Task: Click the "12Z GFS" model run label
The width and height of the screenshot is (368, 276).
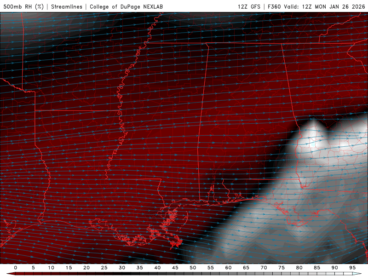Action: [249, 6]
